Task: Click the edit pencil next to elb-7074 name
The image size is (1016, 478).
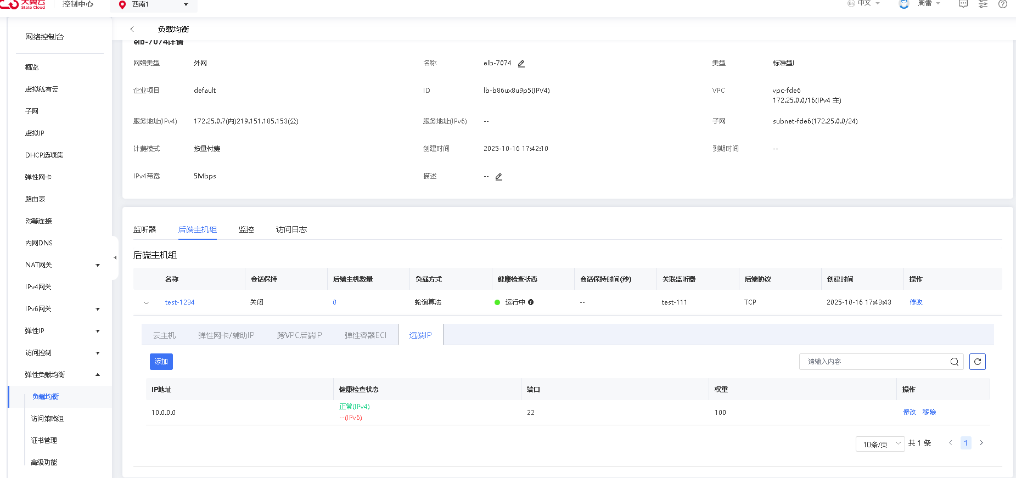Action: pos(521,64)
